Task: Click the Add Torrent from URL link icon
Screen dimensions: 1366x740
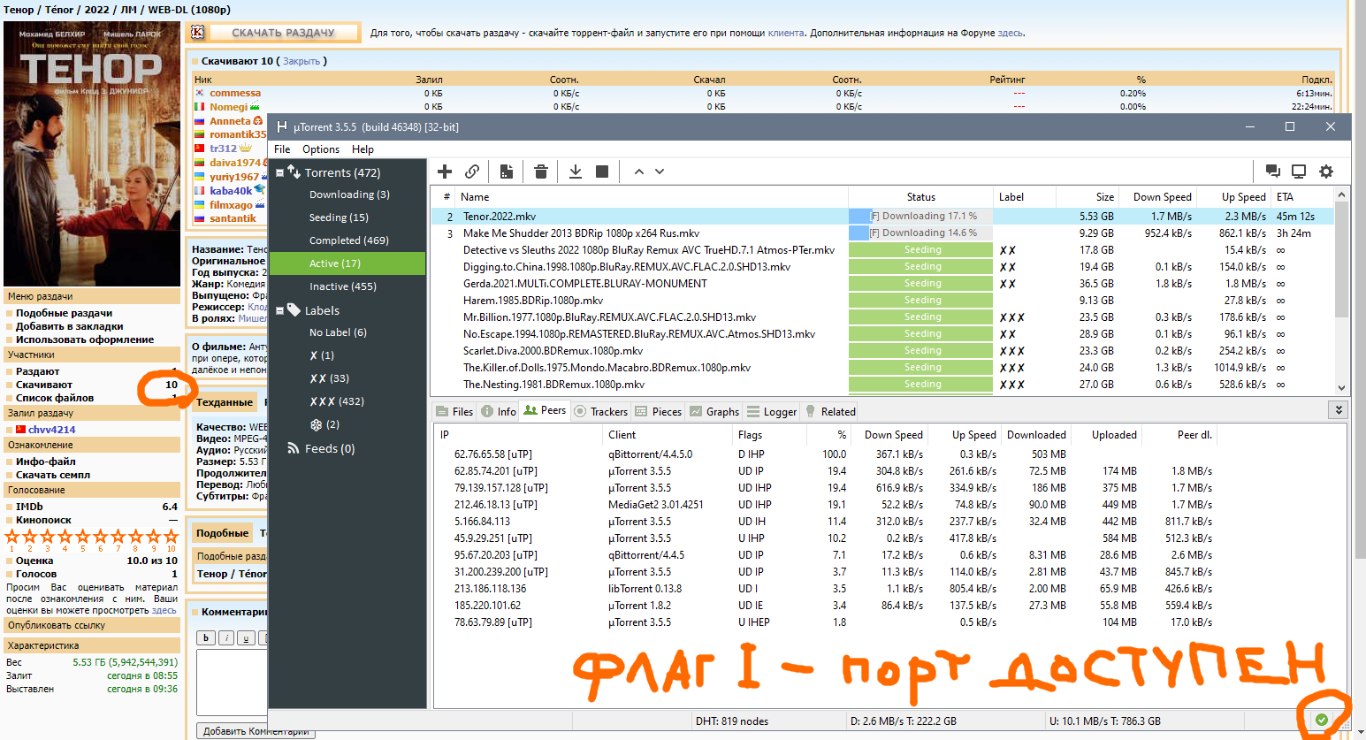Action: 472,172
